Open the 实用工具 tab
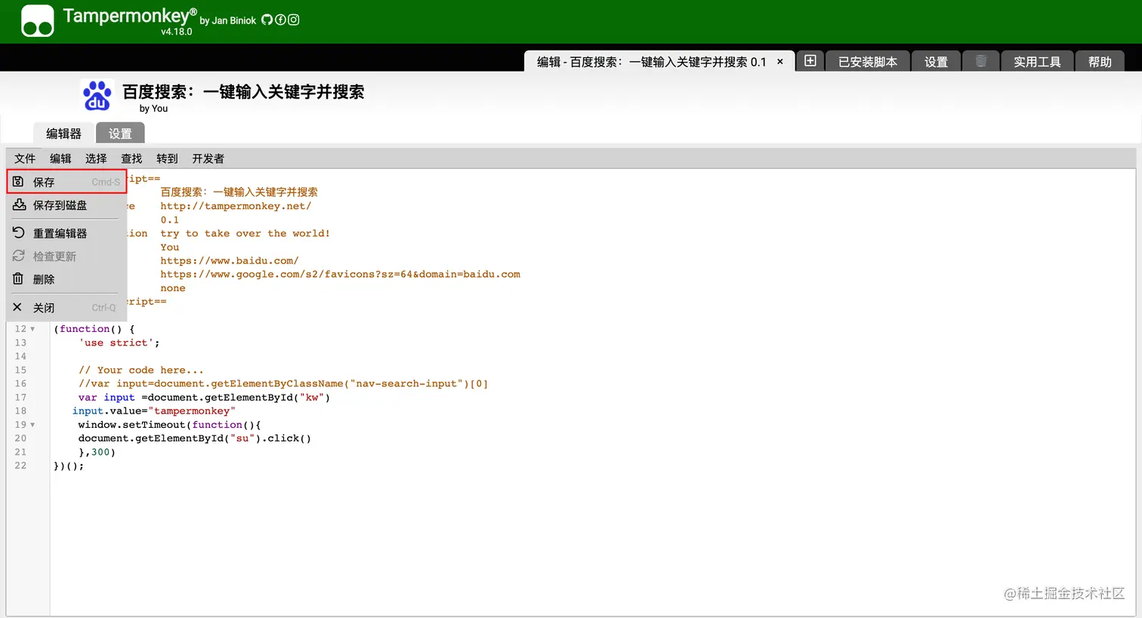Image resolution: width=1142 pixels, height=618 pixels. click(1037, 61)
